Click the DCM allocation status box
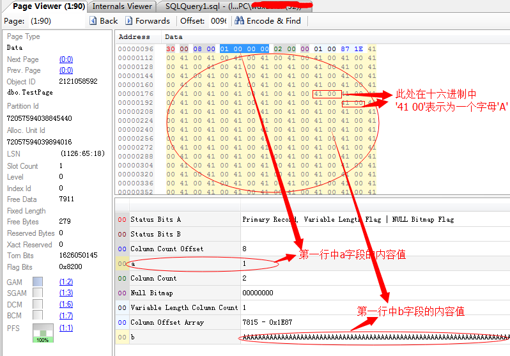This screenshot has height=356, width=510. point(38,304)
